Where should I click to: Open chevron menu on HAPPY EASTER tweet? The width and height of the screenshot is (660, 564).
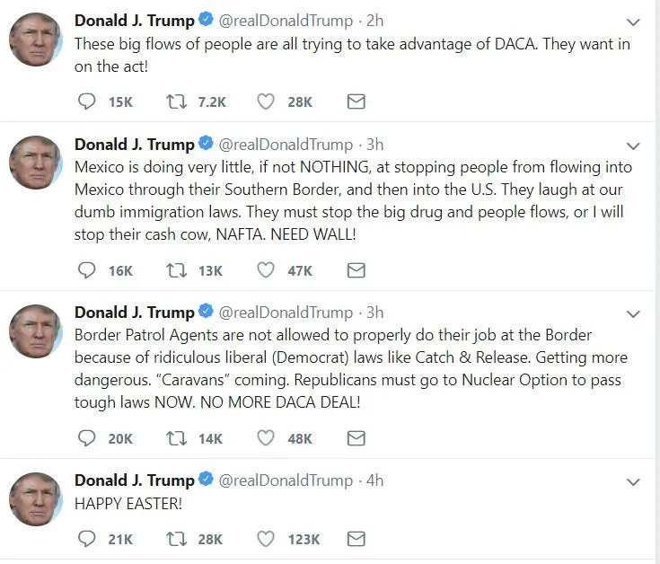[634, 482]
